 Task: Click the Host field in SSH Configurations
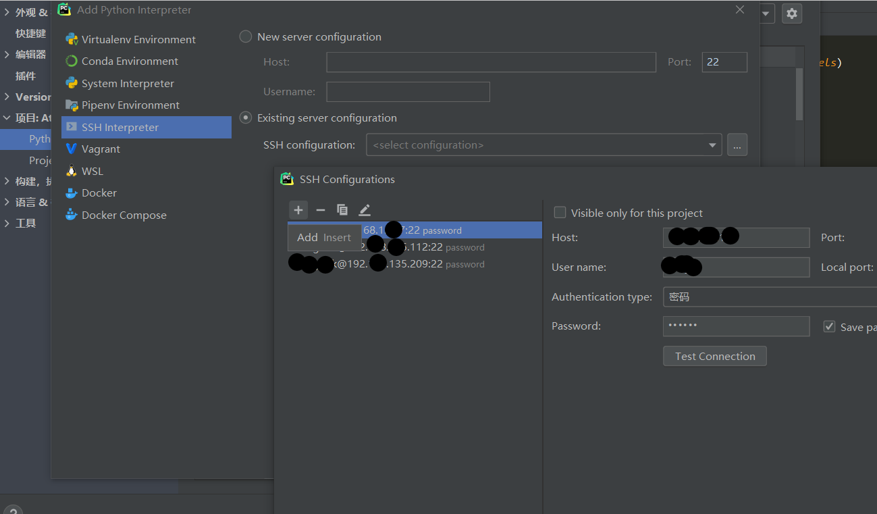(737, 238)
